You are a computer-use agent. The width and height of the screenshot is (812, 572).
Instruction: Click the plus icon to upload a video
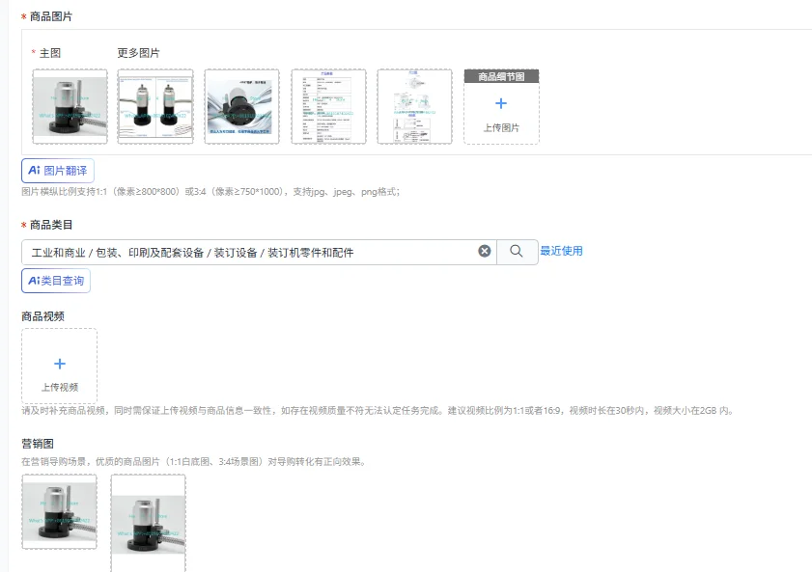[x=60, y=364]
